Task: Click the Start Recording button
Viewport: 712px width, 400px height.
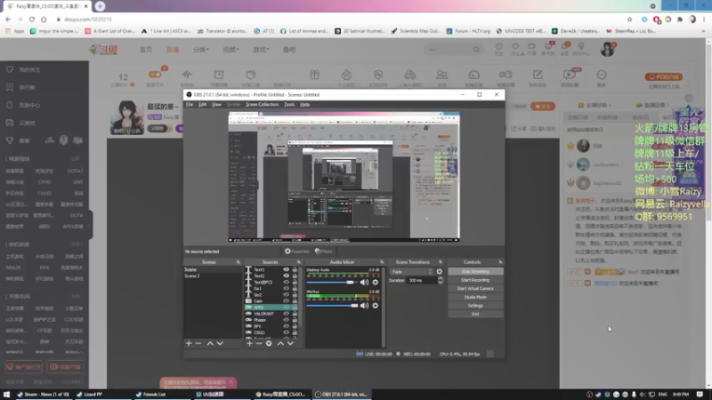Action: (475, 280)
